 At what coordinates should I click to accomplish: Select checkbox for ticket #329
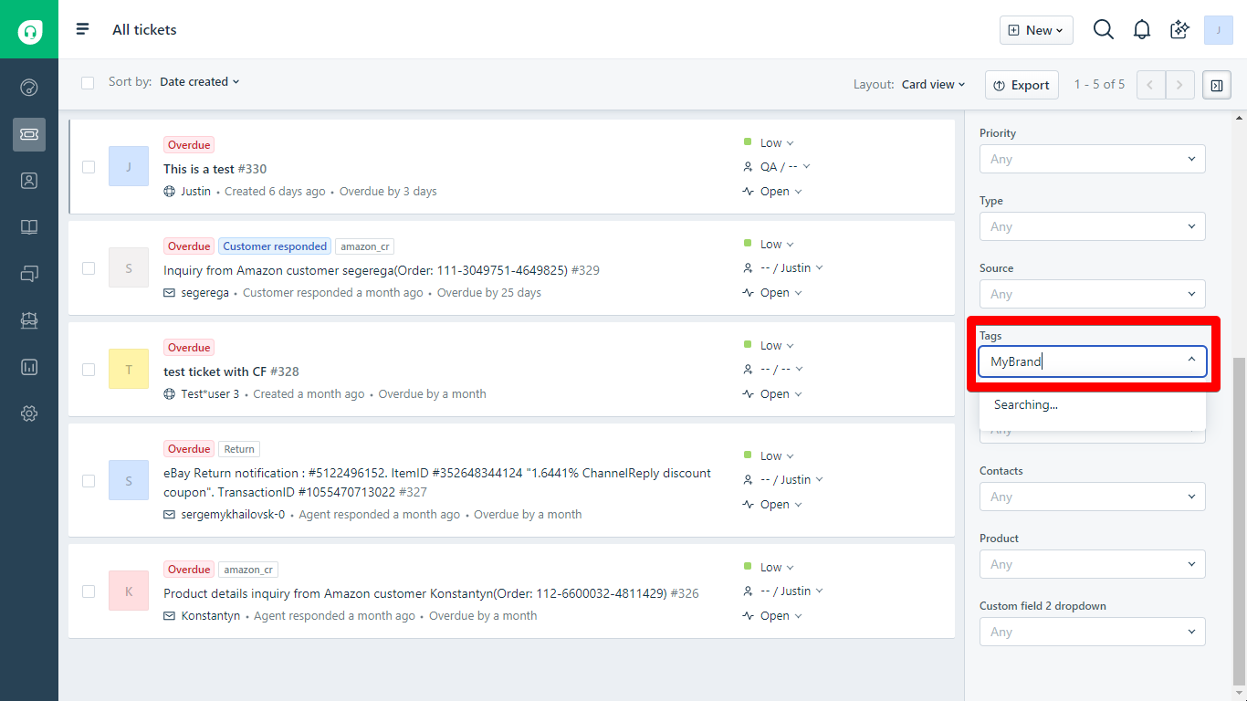click(x=89, y=268)
